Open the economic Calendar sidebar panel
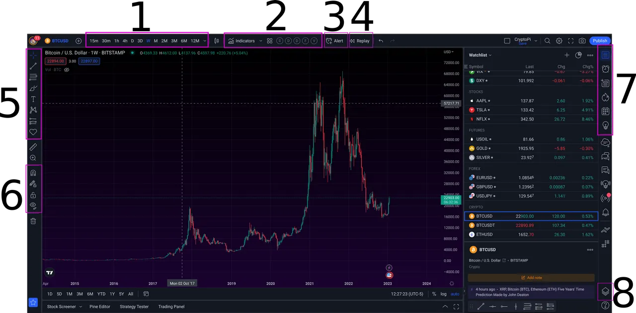636x313 pixels. pos(605,112)
